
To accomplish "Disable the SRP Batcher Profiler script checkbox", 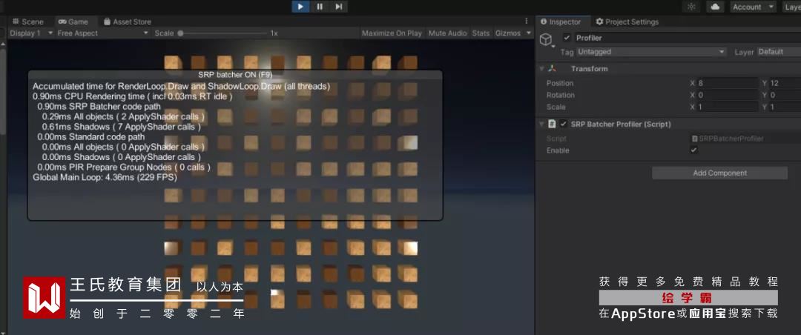I will (x=564, y=125).
